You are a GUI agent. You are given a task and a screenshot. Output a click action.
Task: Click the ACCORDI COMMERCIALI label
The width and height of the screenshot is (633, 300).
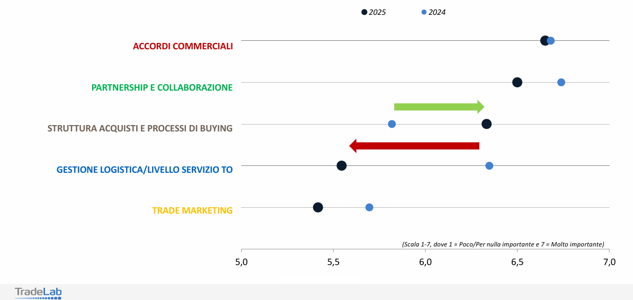point(183,46)
